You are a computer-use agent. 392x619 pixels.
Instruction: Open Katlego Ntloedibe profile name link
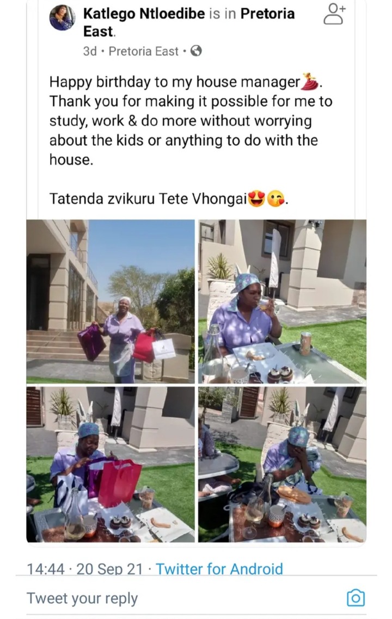tap(144, 14)
